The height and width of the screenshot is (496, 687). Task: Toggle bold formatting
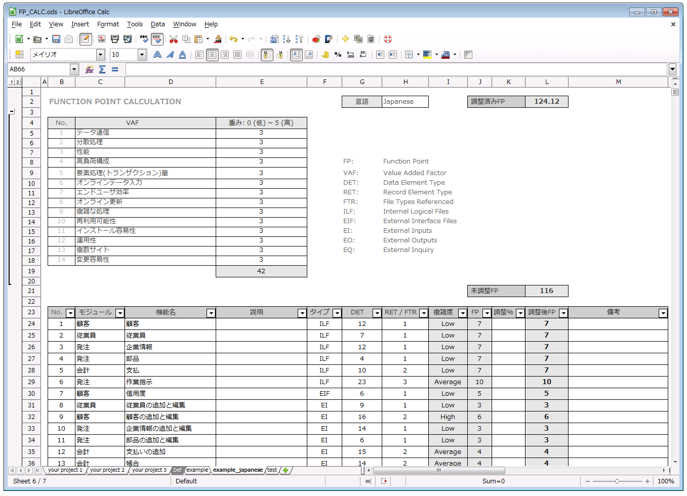(157, 55)
